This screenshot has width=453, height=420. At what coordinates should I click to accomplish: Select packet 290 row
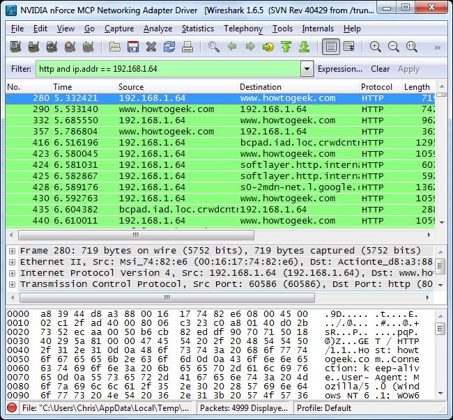pyautogui.click(x=220, y=109)
